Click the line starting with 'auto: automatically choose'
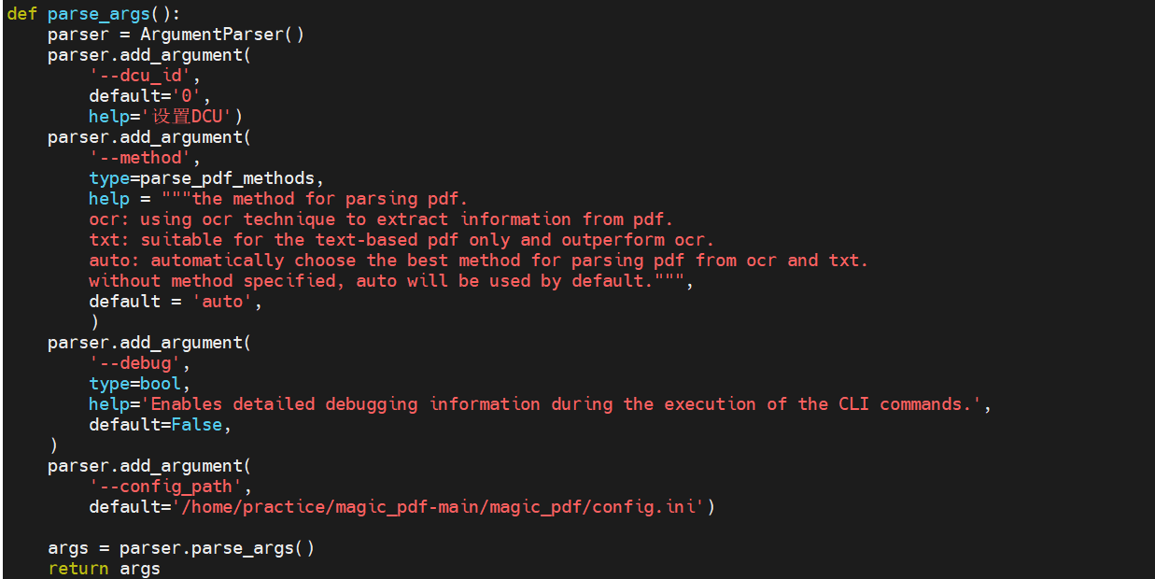Image resolution: width=1155 pixels, height=579 pixels. 478,261
